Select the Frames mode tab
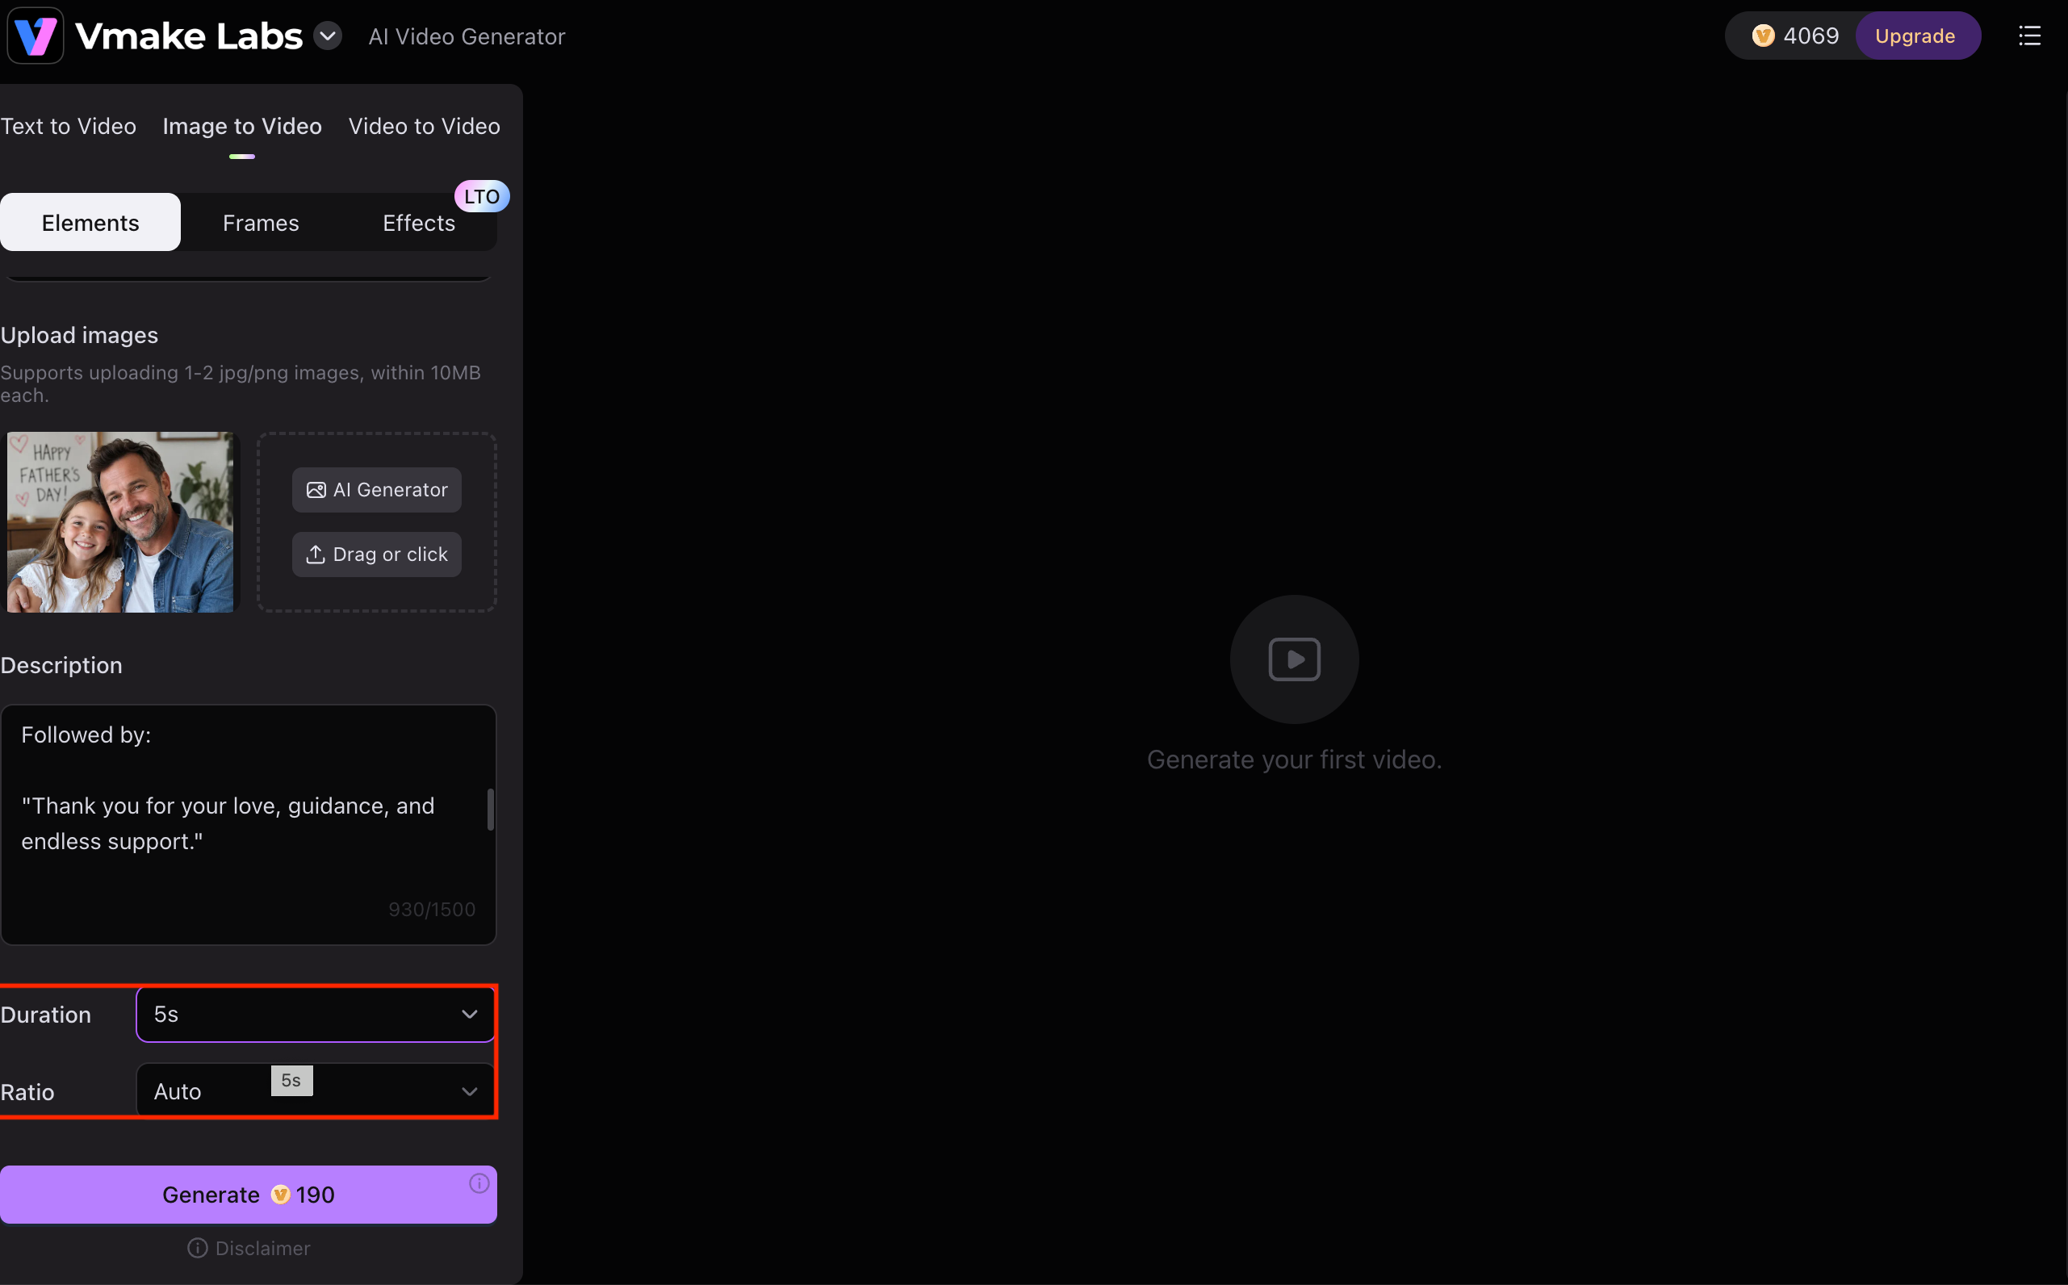Image resolution: width=2068 pixels, height=1285 pixels. tap(261, 223)
